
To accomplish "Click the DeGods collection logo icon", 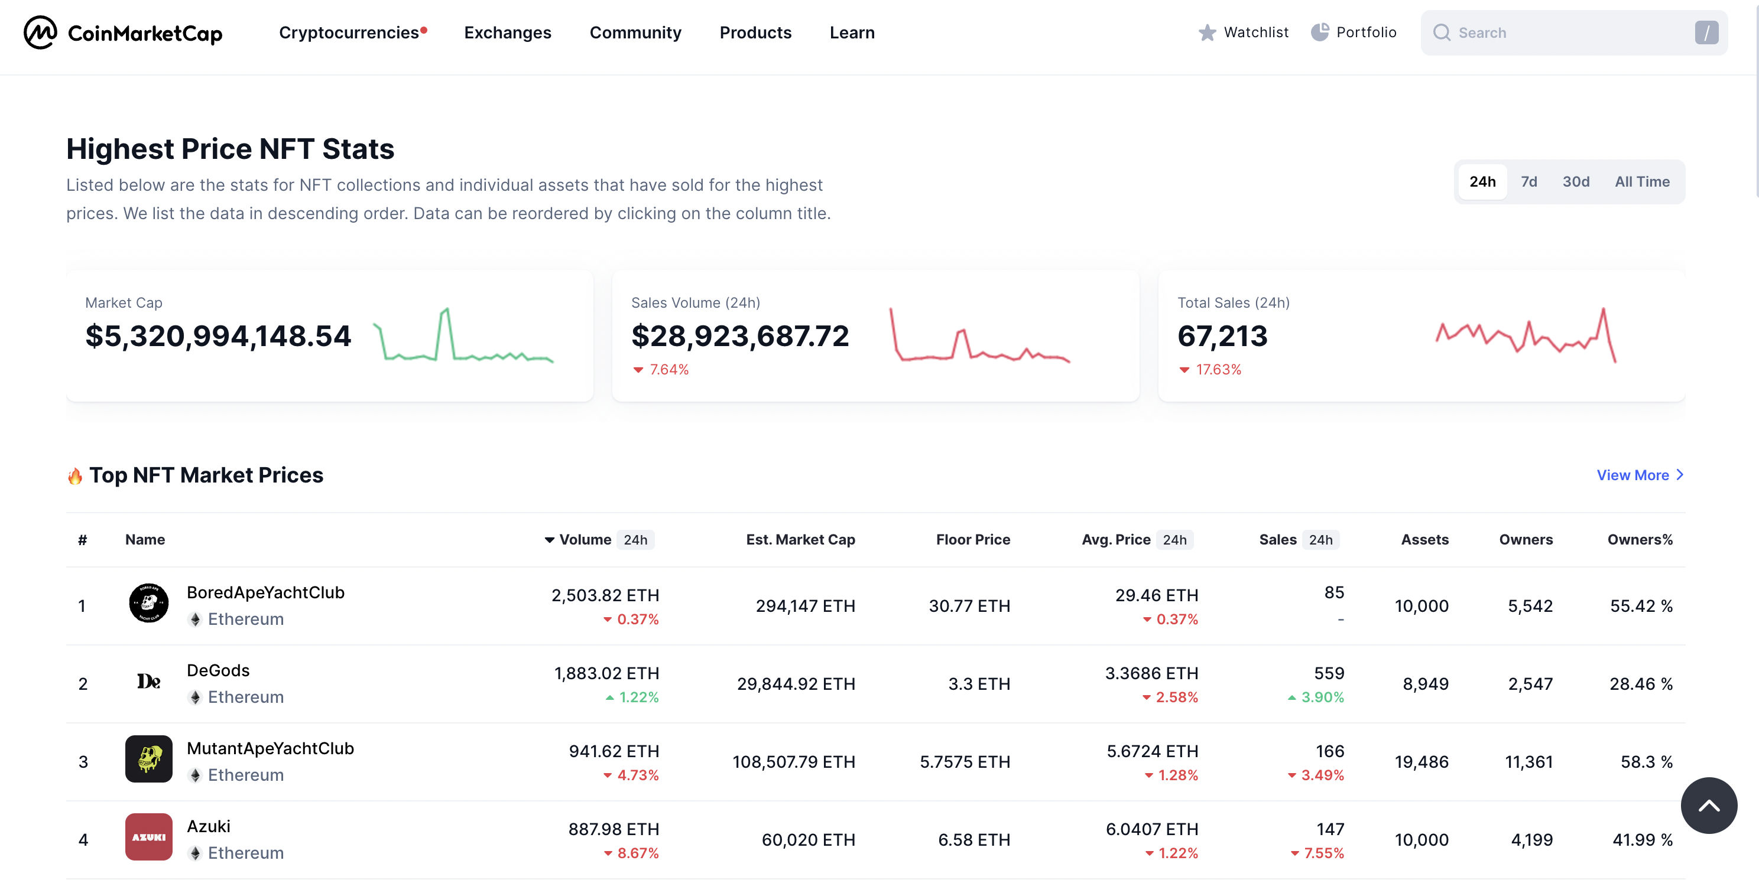I will (148, 682).
